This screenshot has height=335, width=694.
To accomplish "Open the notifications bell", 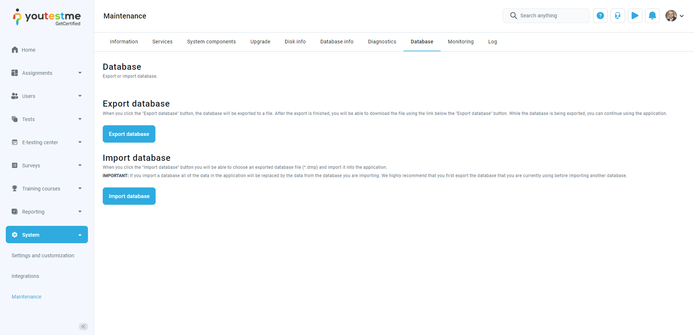I will coord(652,16).
